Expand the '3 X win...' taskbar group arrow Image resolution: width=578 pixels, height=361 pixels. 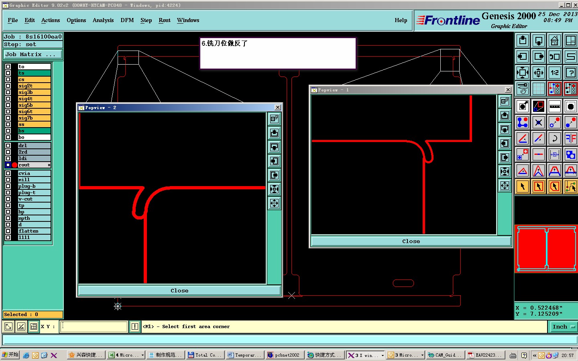[383, 355]
